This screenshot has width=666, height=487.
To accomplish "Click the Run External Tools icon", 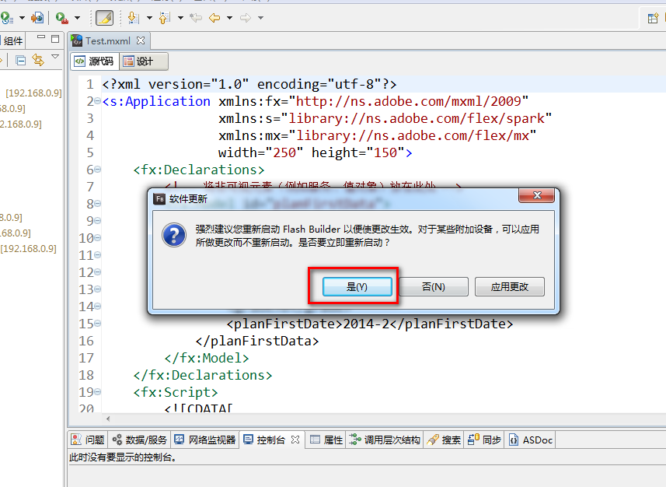I will pos(62,18).
